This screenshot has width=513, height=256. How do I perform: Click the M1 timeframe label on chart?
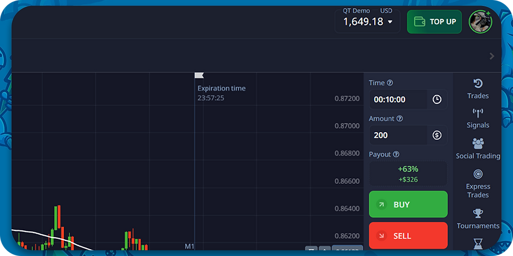coord(189,246)
